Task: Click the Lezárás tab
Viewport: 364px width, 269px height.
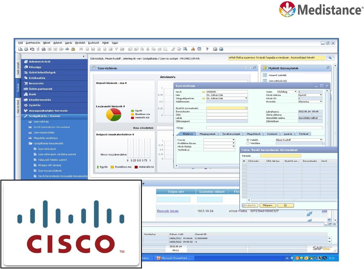Action: pos(288,134)
